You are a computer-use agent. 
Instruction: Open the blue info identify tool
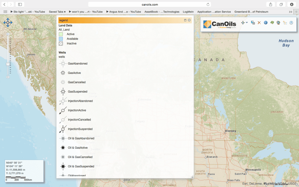pos(265,23)
